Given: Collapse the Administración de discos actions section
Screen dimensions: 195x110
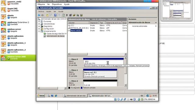Looking at the screenshot, I should coord(156,23).
